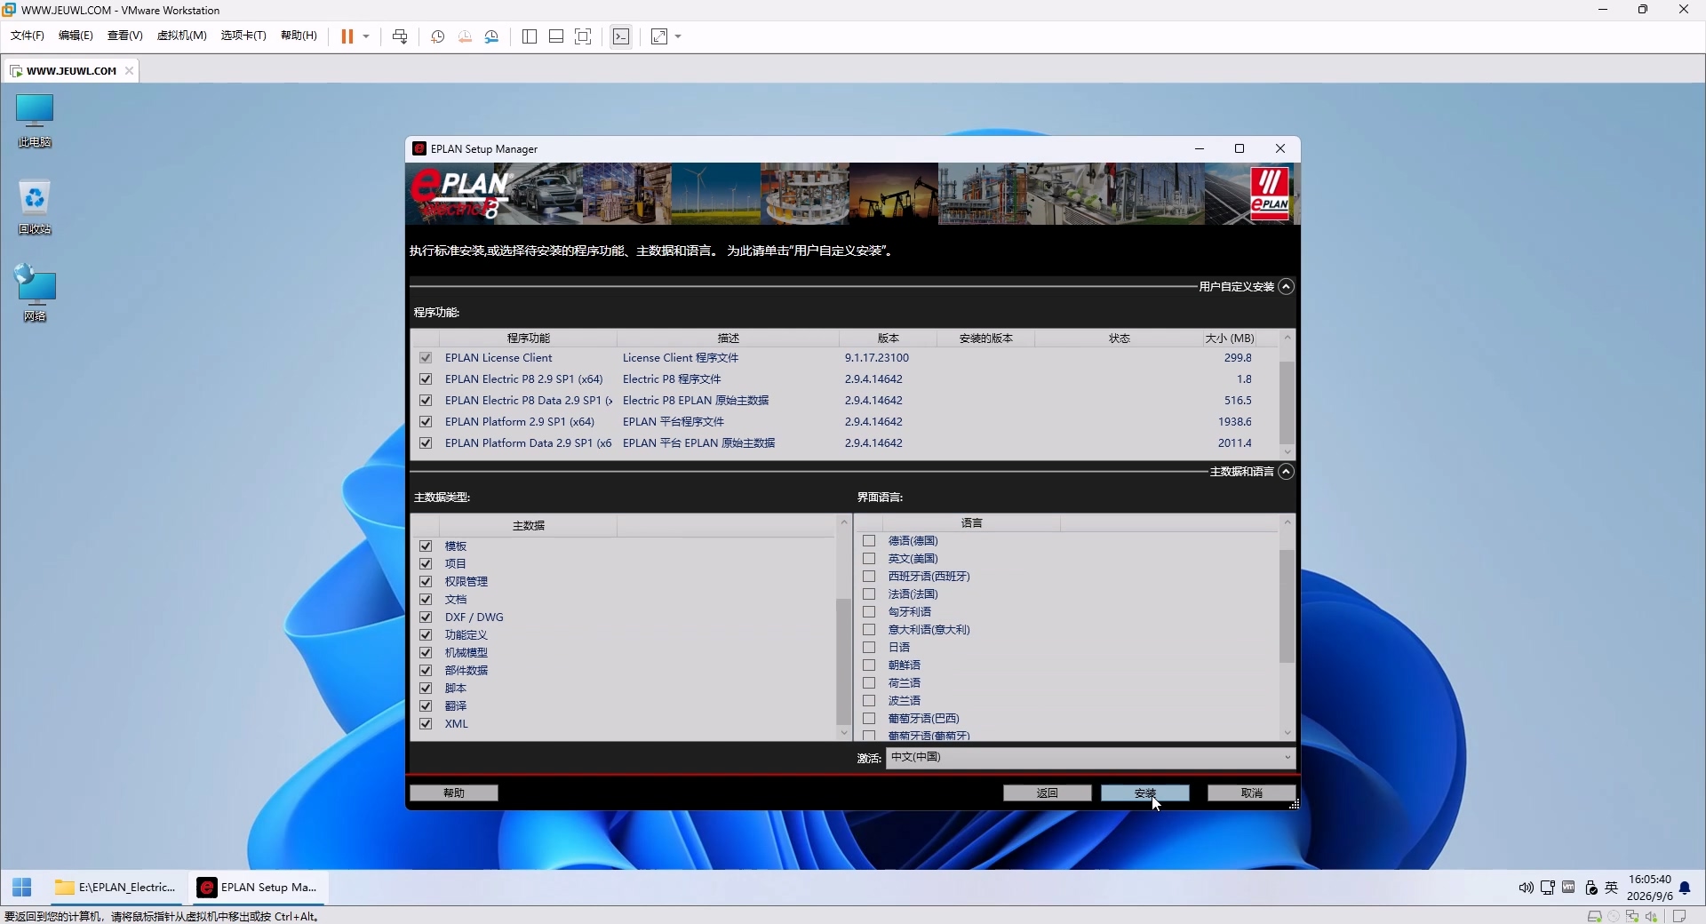This screenshot has width=1706, height=924.
Task: Uncheck the XML master data checkbox
Action: [x=426, y=724]
